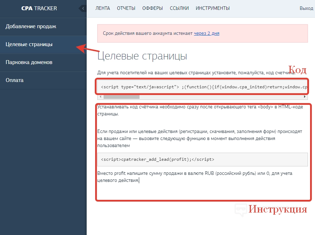Screen dimensions: 315x235
Task: Click the Целевые страницы page heading
Action: pyautogui.click(x=142, y=56)
